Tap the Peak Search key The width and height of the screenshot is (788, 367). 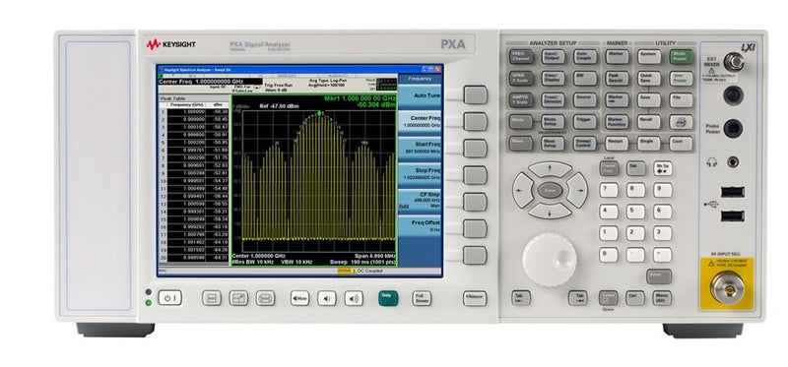[x=617, y=78]
